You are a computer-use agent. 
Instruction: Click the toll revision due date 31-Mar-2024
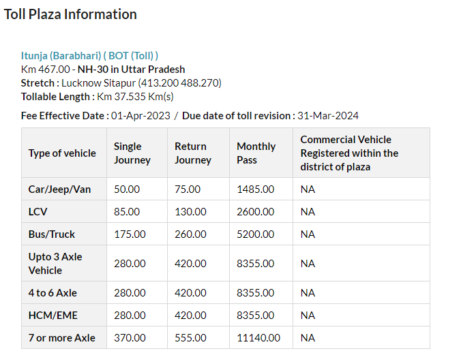(x=328, y=116)
